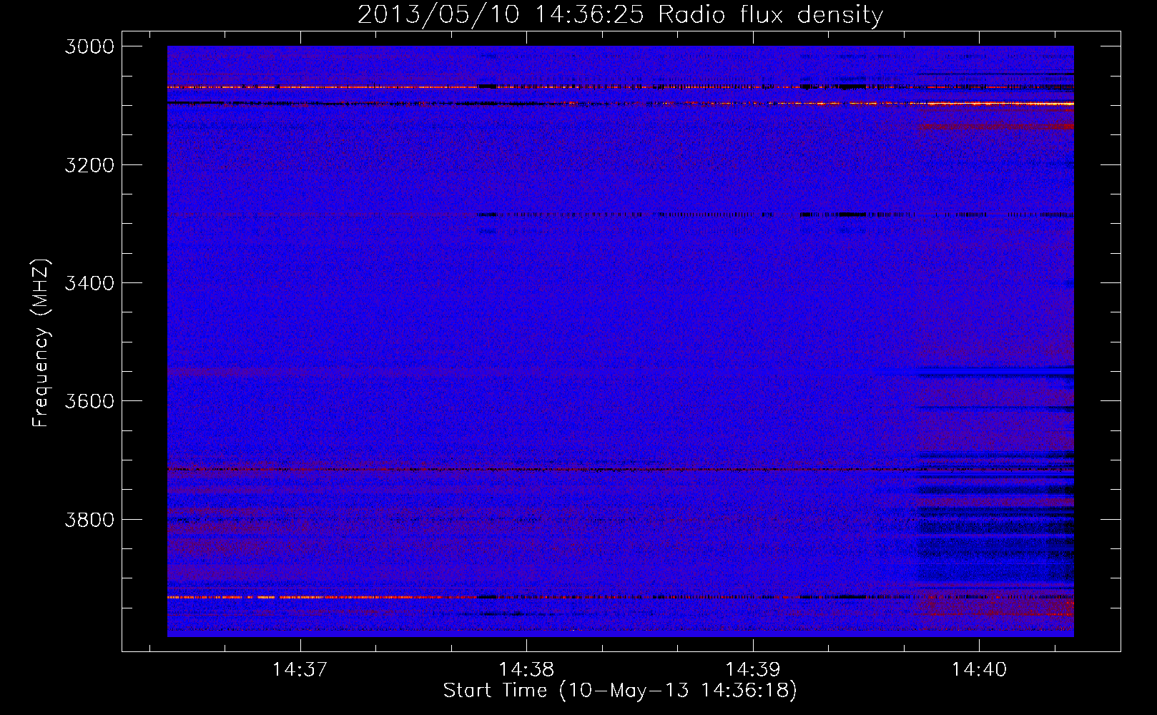Select the 3400 frequency axis label

tap(89, 283)
